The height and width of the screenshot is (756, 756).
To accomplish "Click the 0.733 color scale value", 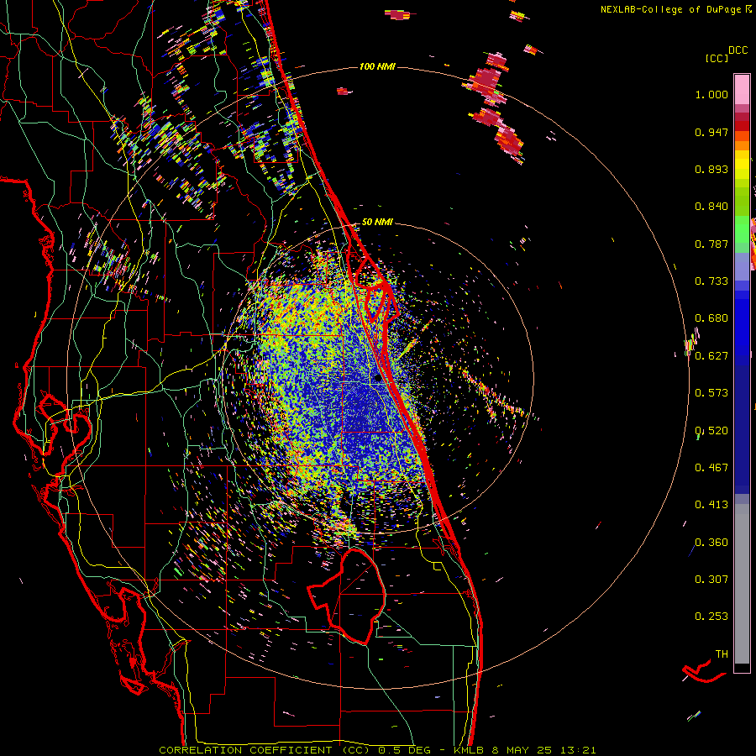I will 711,281.
